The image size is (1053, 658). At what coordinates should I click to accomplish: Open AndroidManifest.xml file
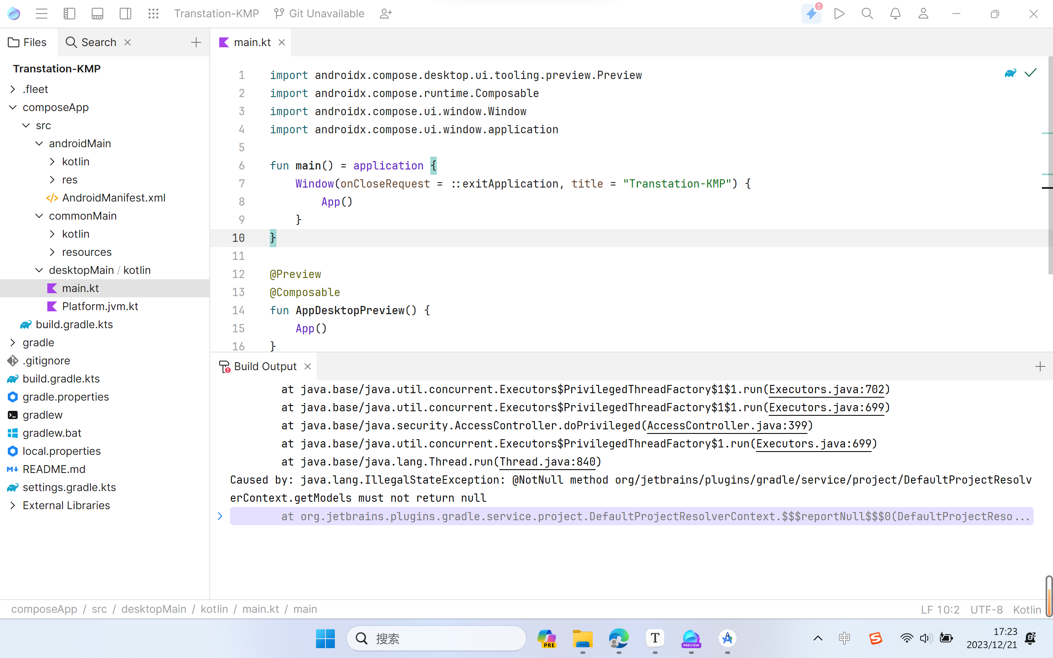pos(106,197)
